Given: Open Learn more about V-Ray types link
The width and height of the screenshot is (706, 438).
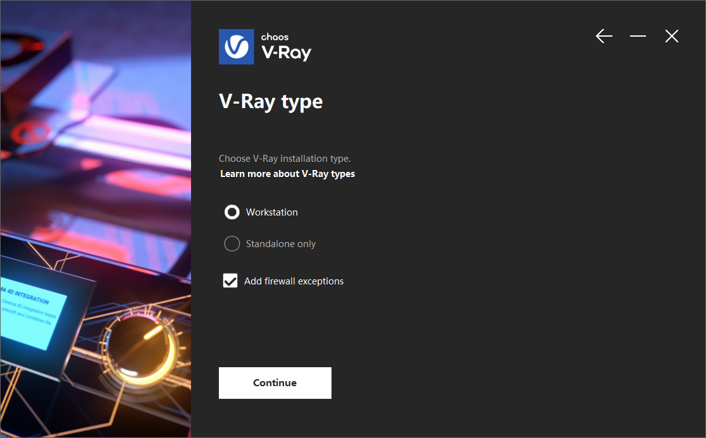Looking at the screenshot, I should 287,174.
